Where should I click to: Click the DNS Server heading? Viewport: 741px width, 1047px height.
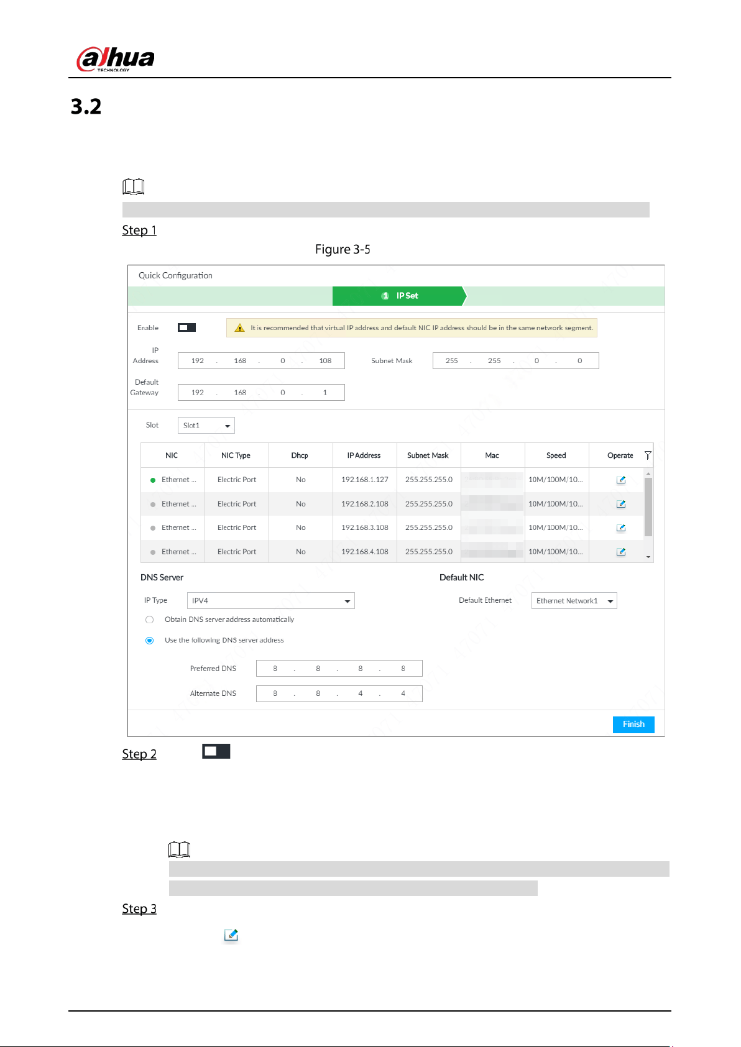point(162,577)
